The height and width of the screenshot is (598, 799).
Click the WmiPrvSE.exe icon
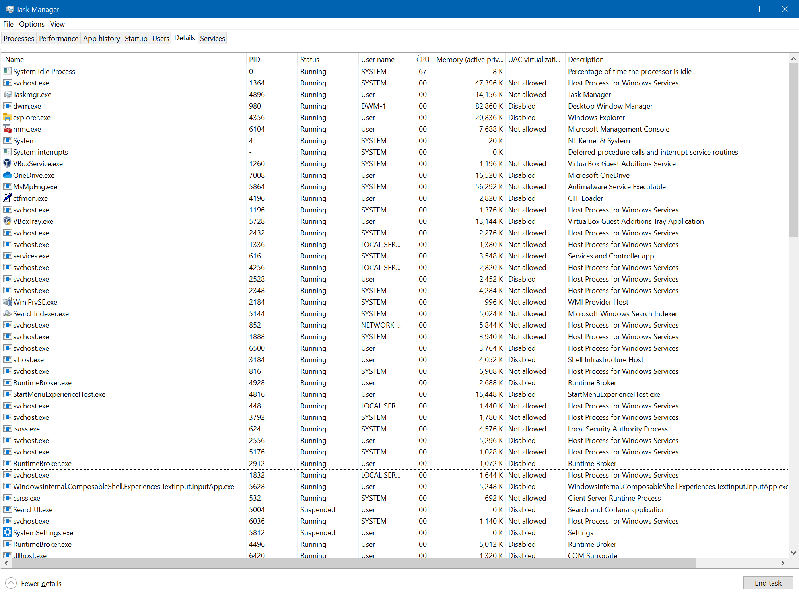[7, 302]
